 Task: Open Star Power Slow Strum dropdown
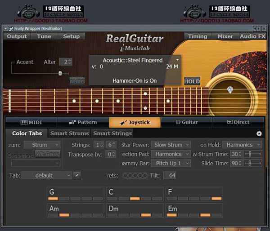pyautogui.click(x=171, y=145)
